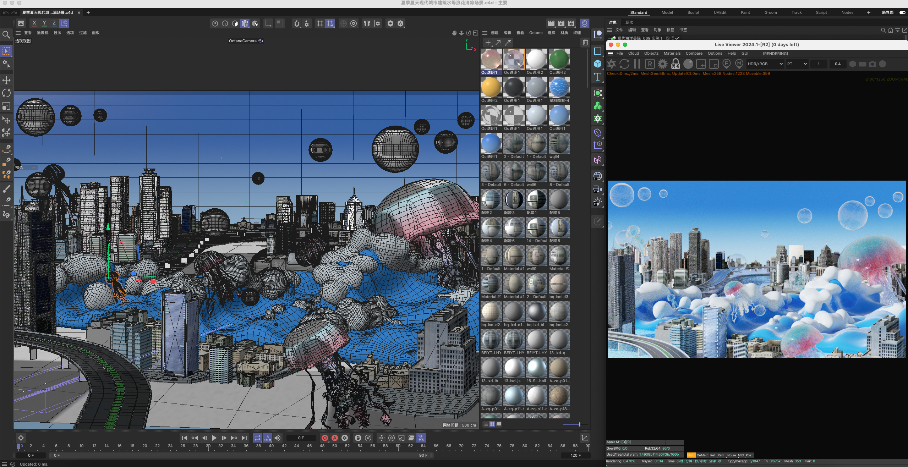Open the HDR/sRGB dropdown

coord(765,64)
